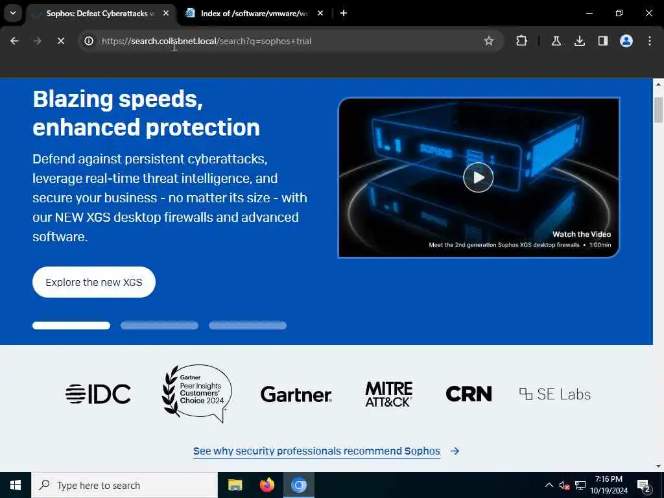Image resolution: width=664 pixels, height=498 pixels.
Task: Click the Gartner Peer Insights Customers' Choice badge
Action: 197,394
